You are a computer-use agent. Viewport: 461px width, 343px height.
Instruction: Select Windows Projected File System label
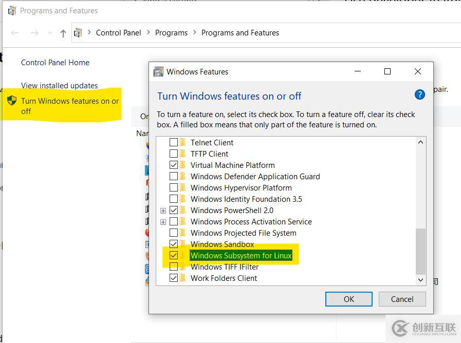(243, 233)
